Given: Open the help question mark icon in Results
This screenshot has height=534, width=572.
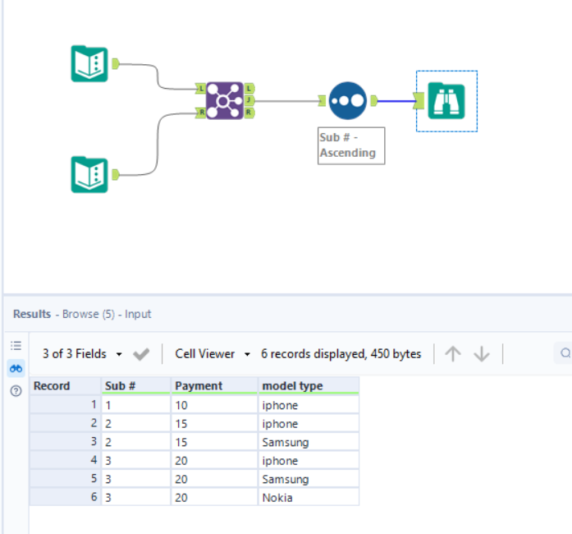Looking at the screenshot, I should click(x=16, y=391).
